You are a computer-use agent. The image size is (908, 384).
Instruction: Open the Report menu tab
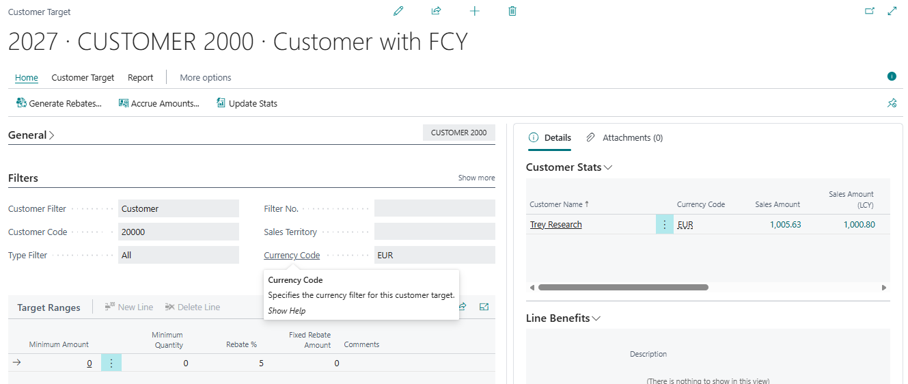140,78
